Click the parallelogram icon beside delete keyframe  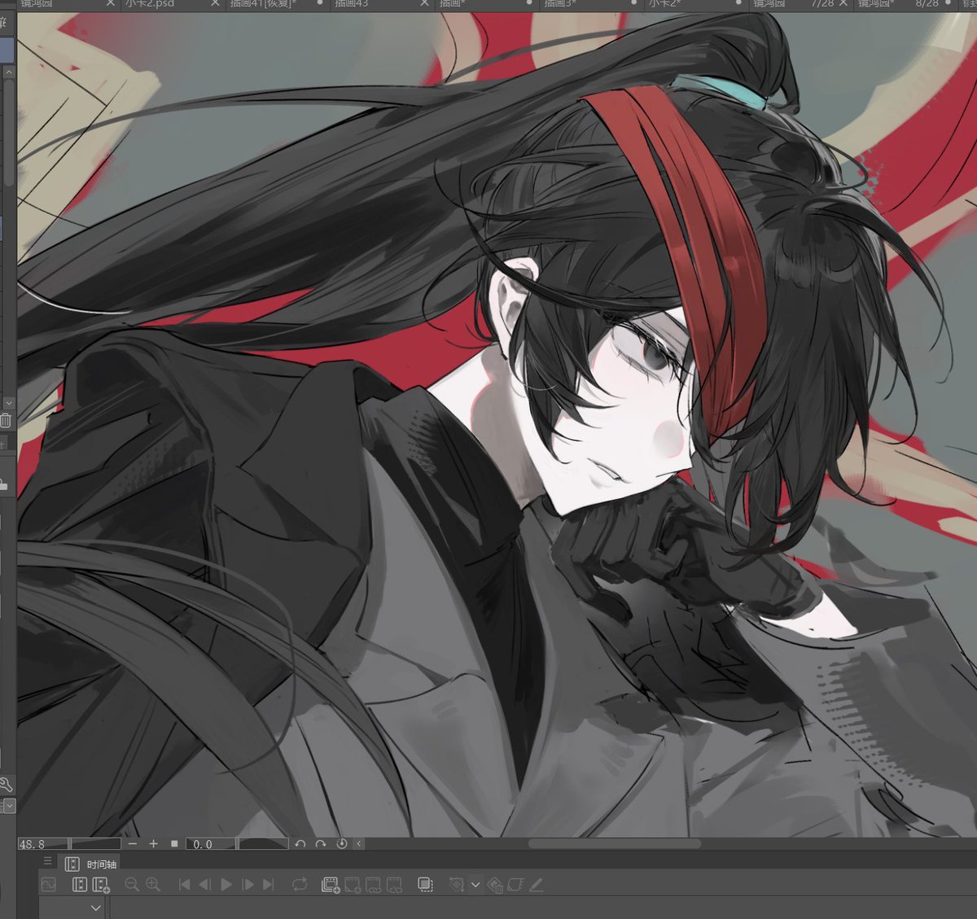[x=515, y=884]
